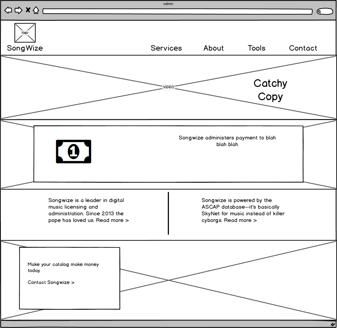Open the About menu item

coord(214,48)
